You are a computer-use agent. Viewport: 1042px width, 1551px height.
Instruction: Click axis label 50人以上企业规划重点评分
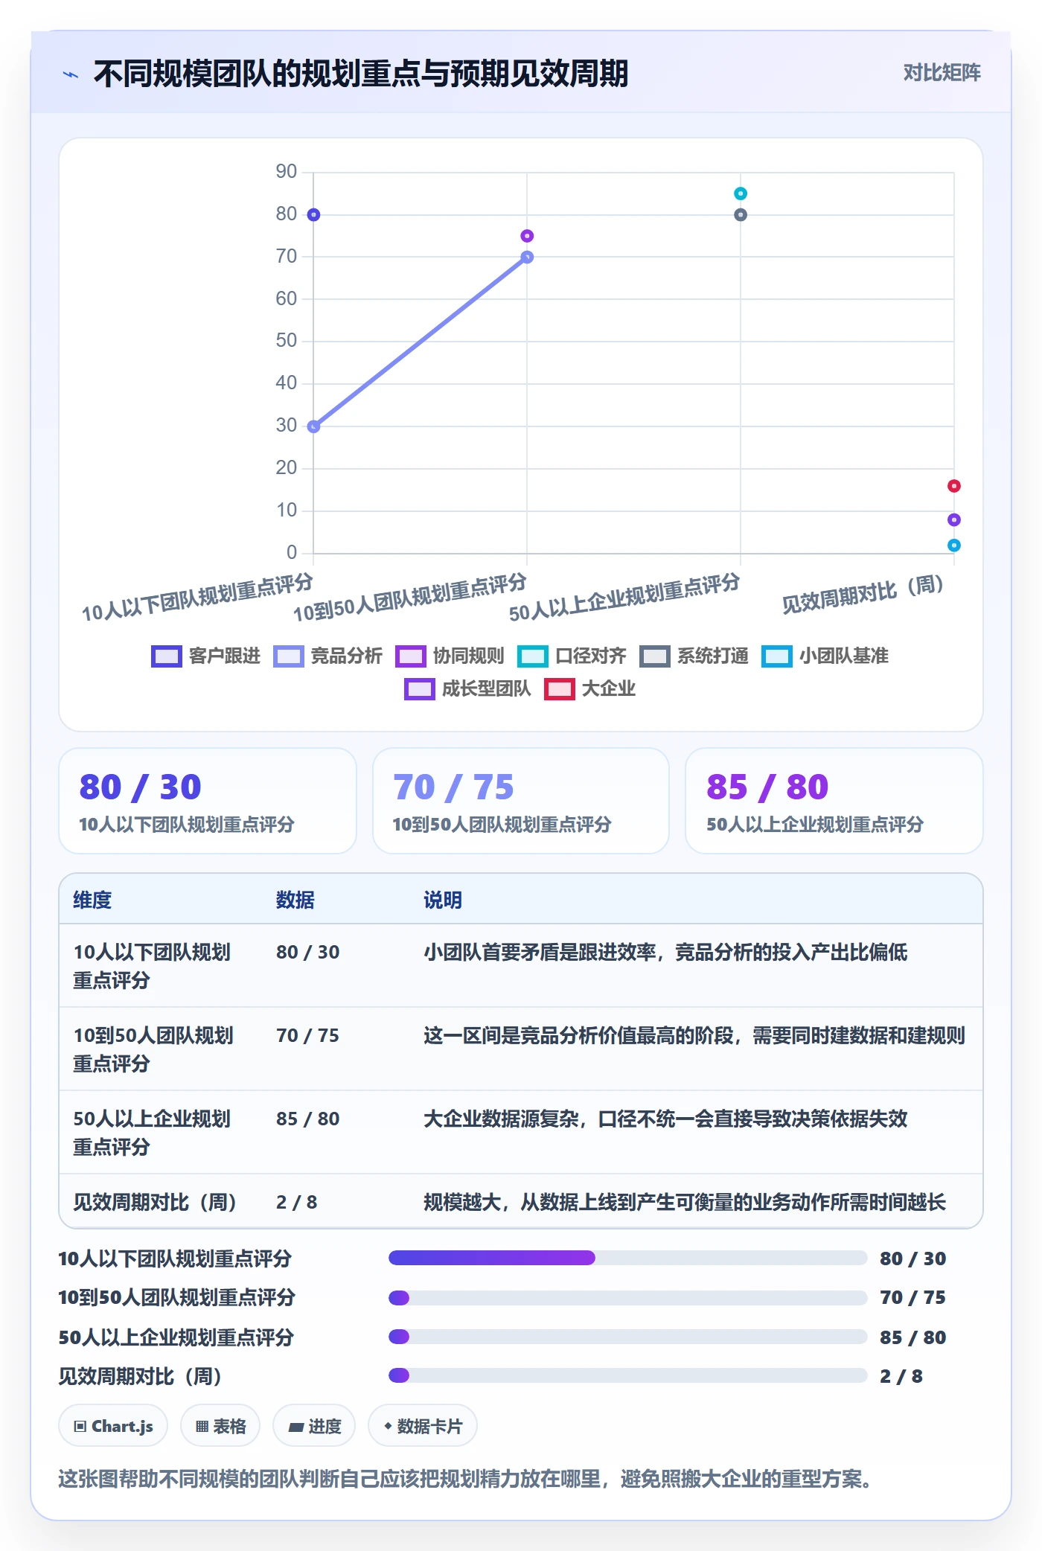tap(624, 598)
